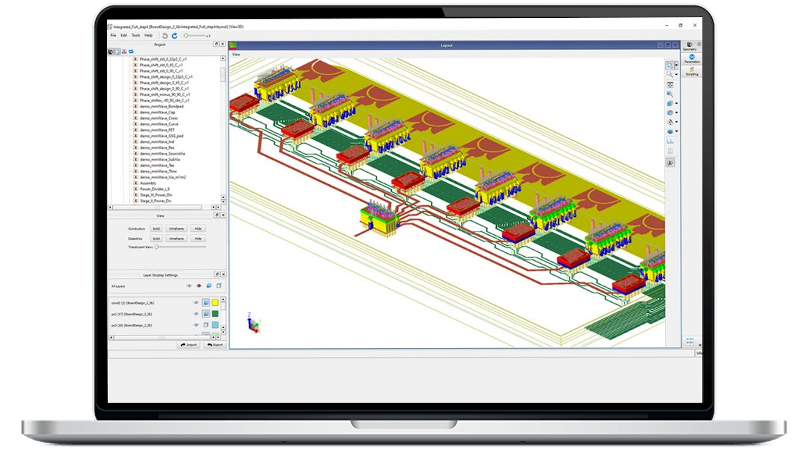This screenshot has height=457, width=812.
Task: Click the yellow color swatch for cond2
Action: [x=215, y=303]
